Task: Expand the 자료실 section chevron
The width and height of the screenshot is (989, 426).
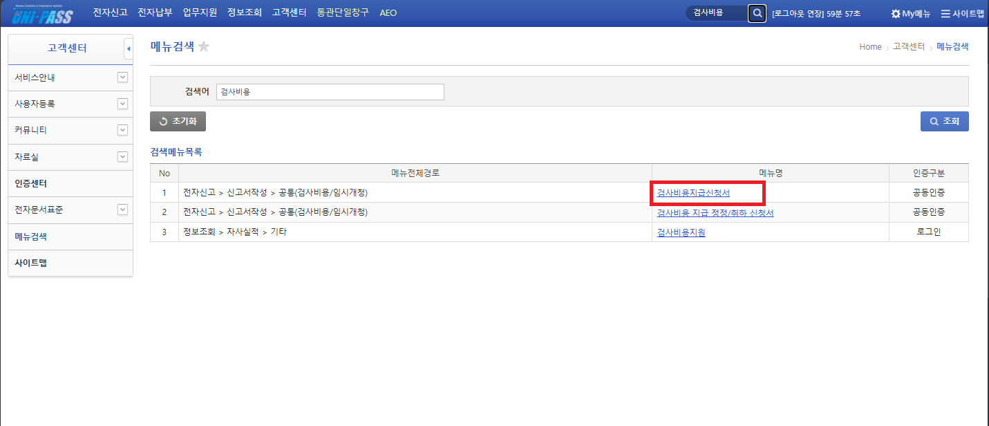Action: 122,157
